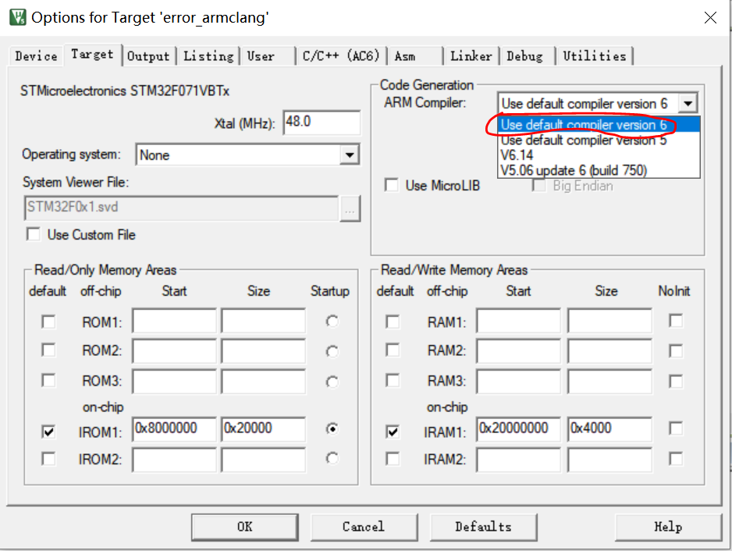Click the Defaults button
Screen dimensions: 732x551
pos(483,527)
